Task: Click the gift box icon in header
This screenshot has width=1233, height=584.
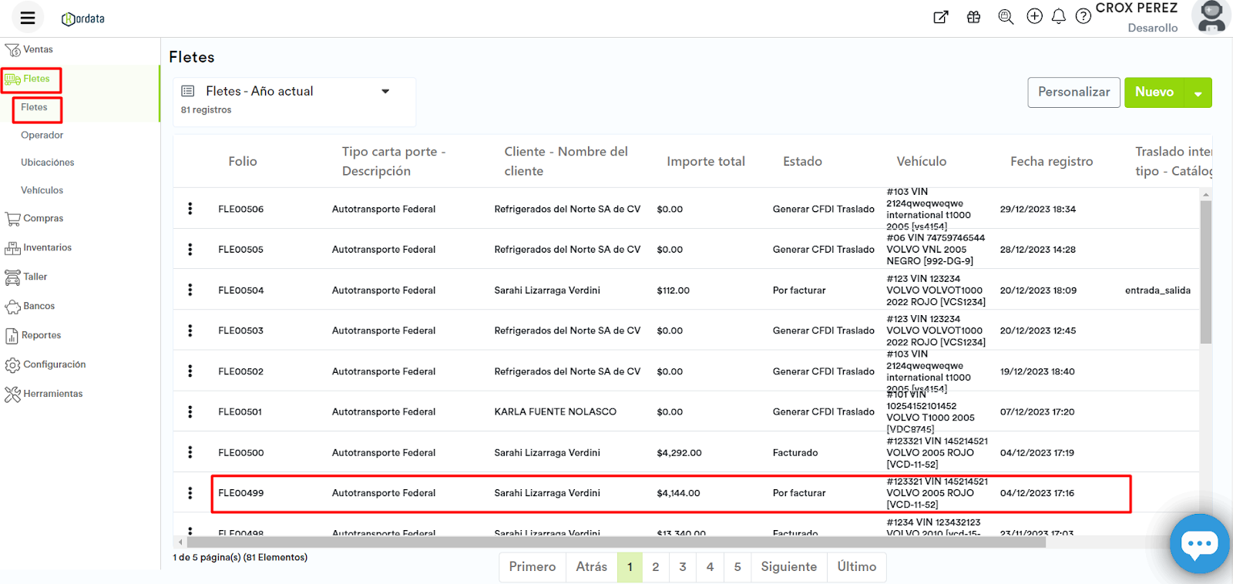Action: tap(974, 17)
